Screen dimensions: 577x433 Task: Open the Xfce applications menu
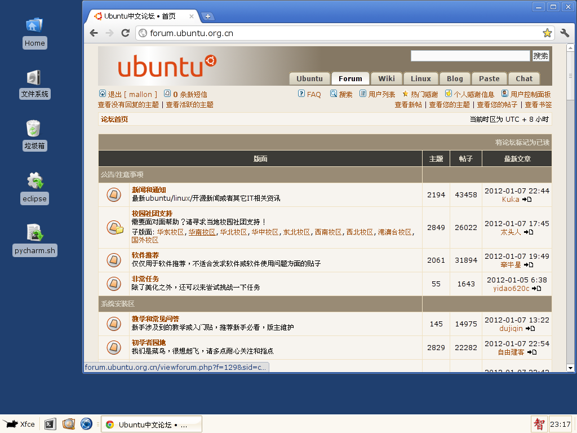coord(19,424)
